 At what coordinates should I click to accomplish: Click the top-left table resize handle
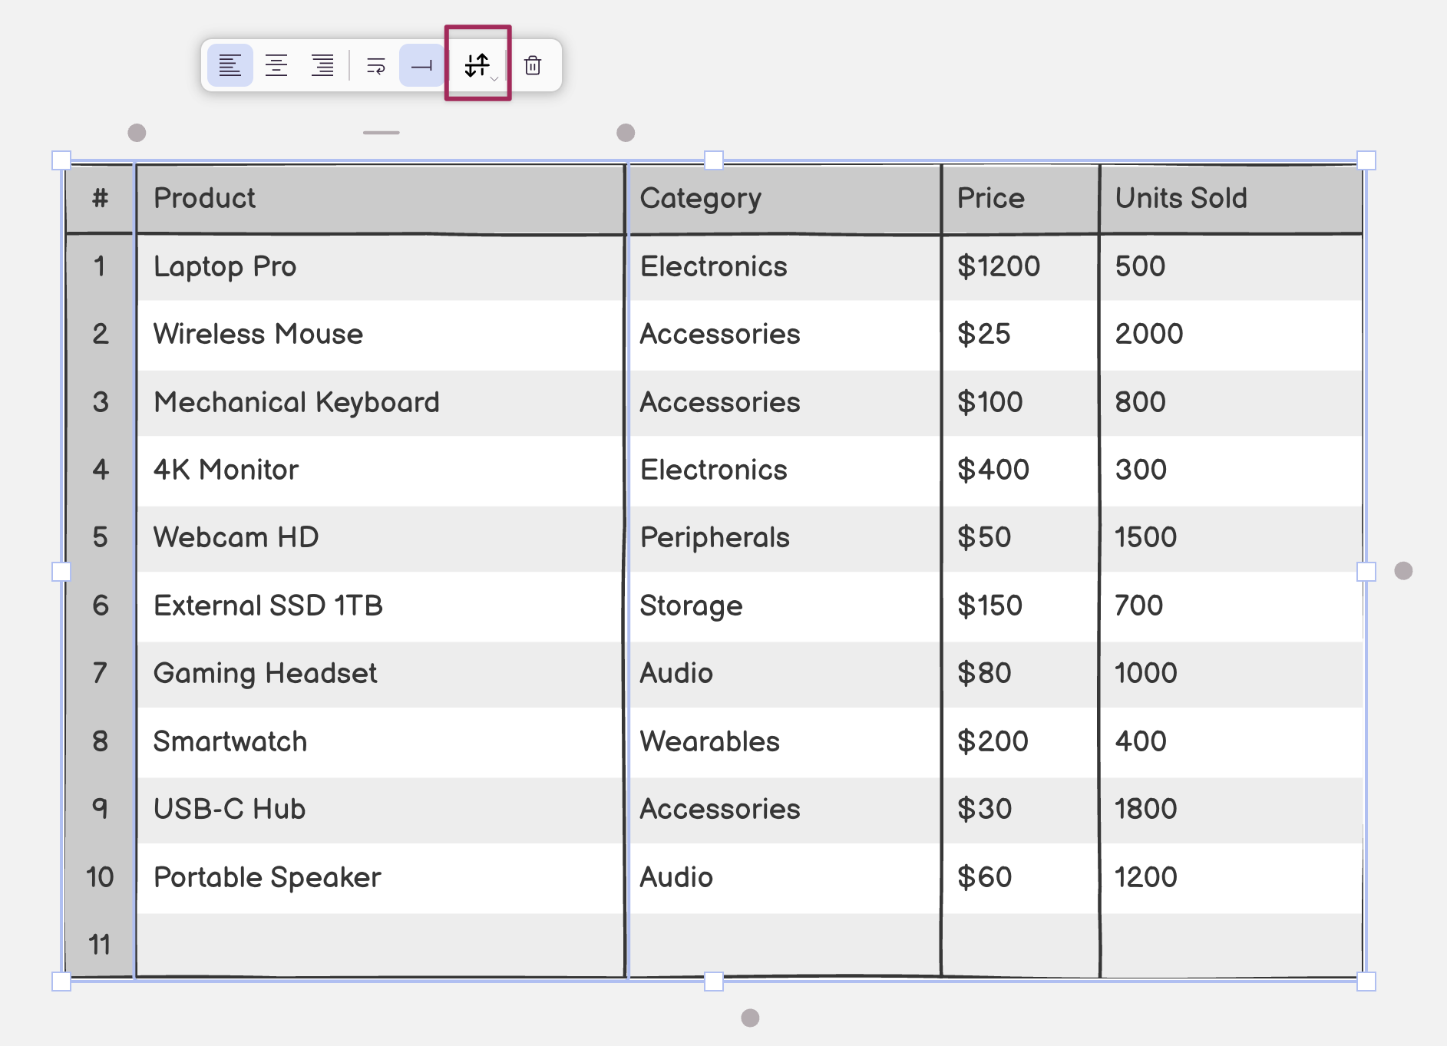[61, 160]
